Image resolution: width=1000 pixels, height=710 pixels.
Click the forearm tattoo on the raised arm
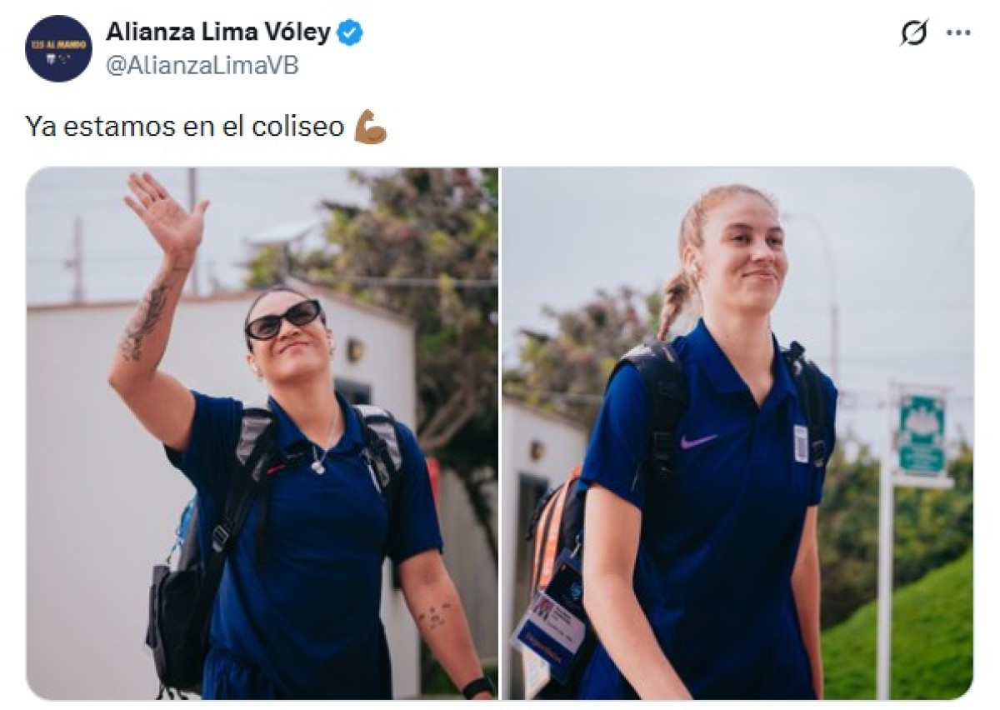click(x=145, y=318)
